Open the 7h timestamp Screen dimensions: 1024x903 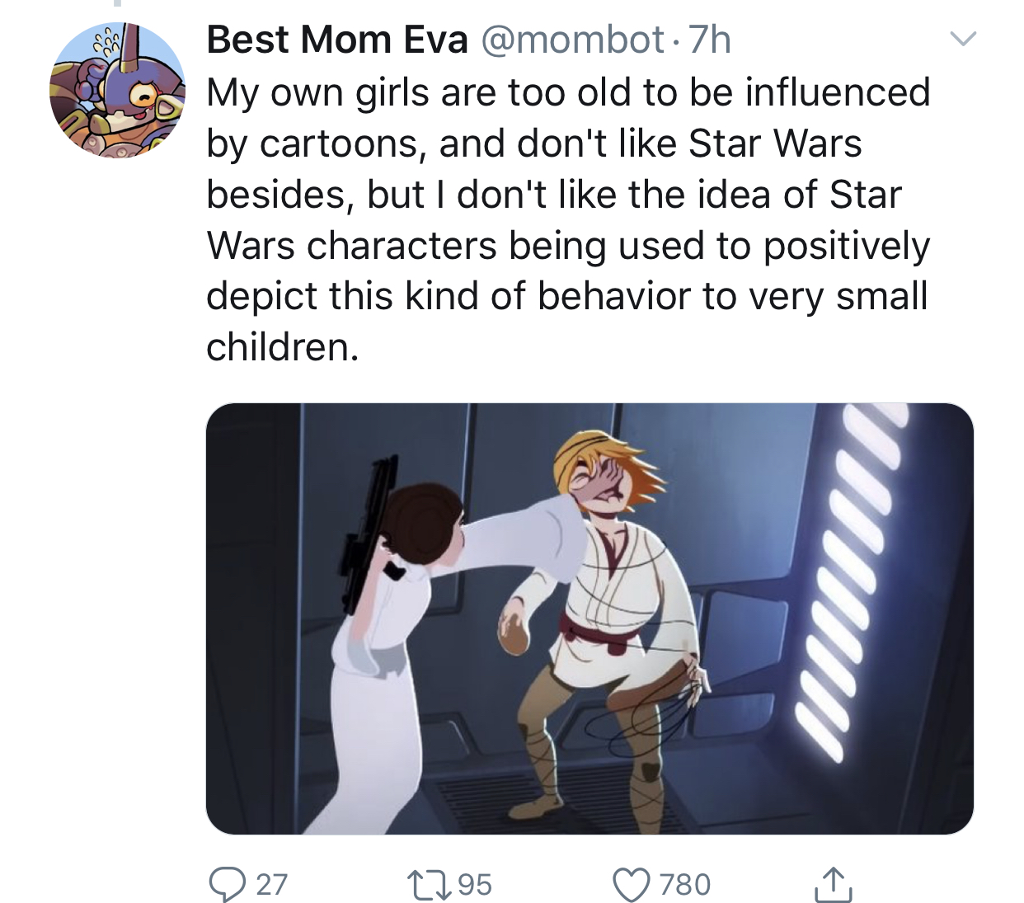coord(710,39)
